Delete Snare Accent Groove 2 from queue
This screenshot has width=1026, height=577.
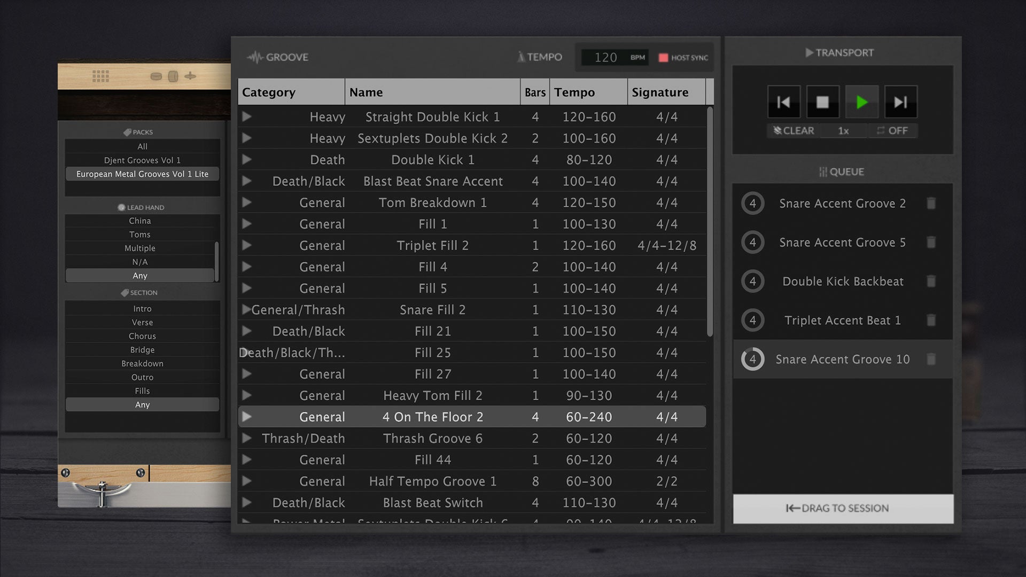(x=931, y=204)
